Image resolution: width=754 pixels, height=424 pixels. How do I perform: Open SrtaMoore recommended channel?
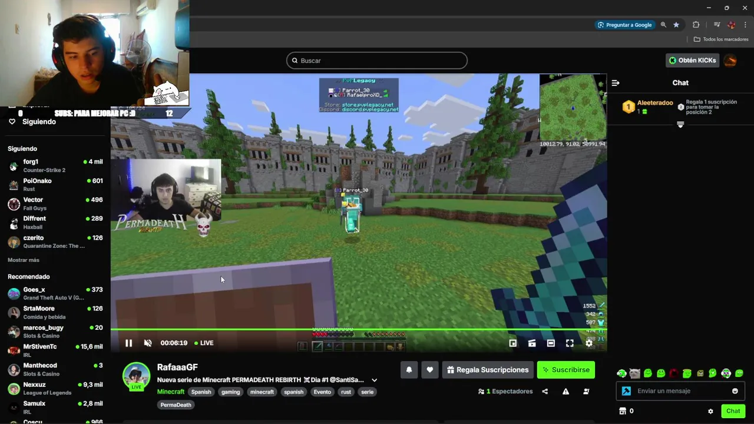[55, 312]
